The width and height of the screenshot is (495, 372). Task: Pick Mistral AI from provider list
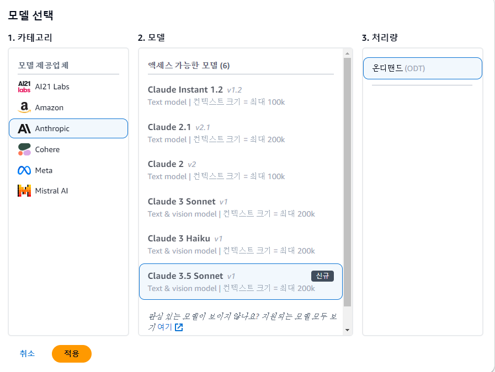(68, 191)
